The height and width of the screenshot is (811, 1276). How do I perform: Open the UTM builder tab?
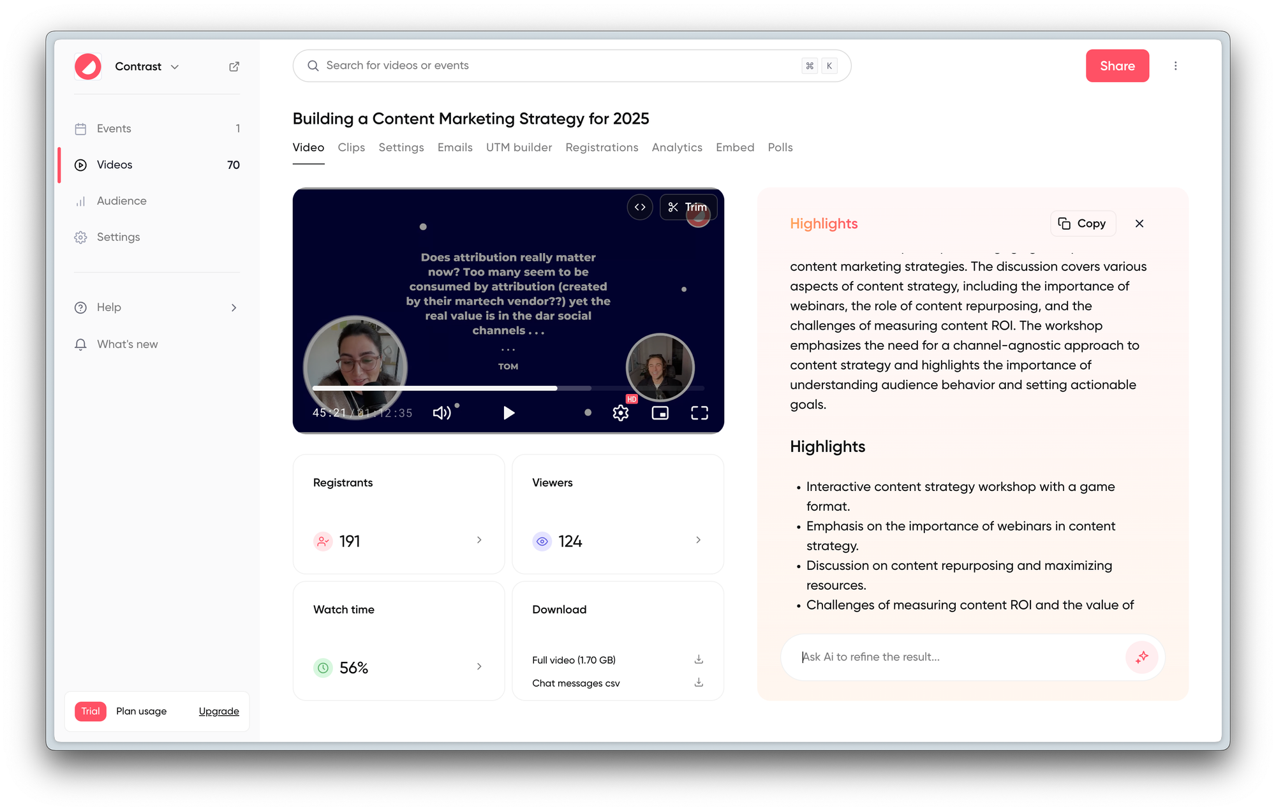pyautogui.click(x=519, y=147)
